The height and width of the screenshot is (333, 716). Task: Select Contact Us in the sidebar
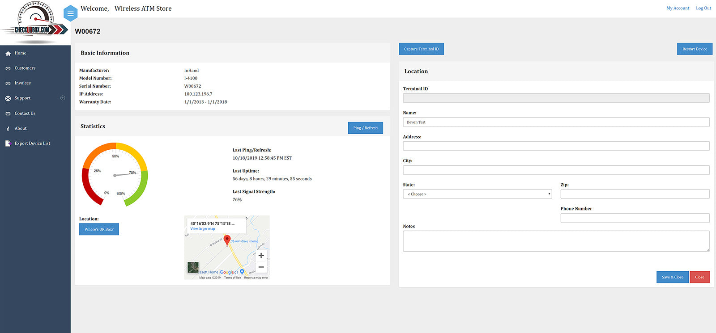click(25, 114)
